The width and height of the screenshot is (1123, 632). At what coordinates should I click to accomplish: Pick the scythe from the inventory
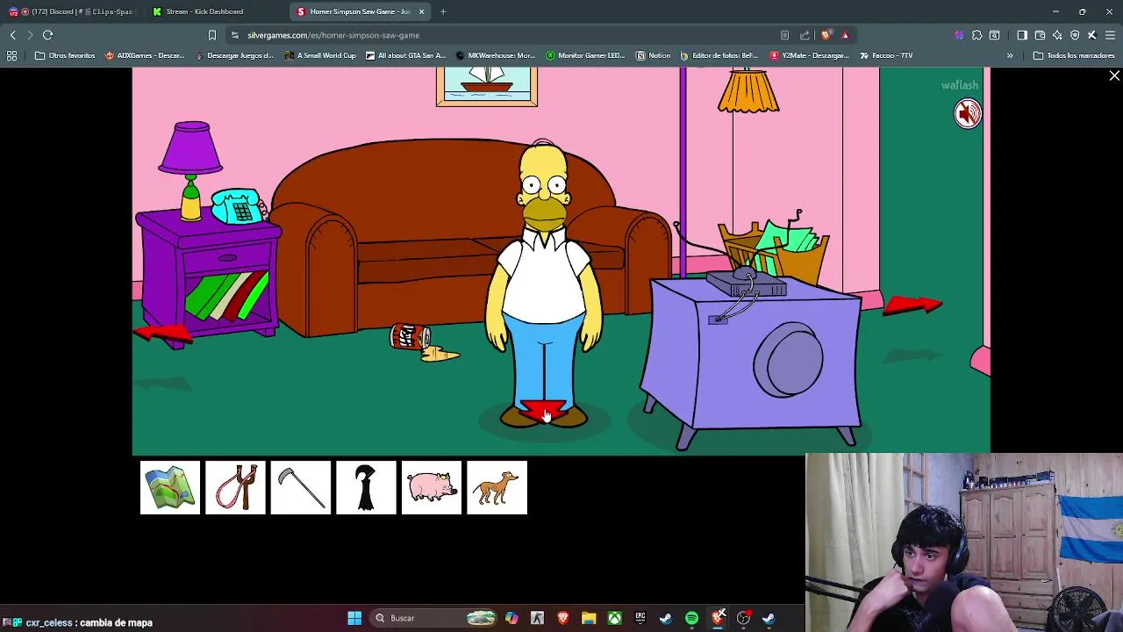[x=301, y=488]
